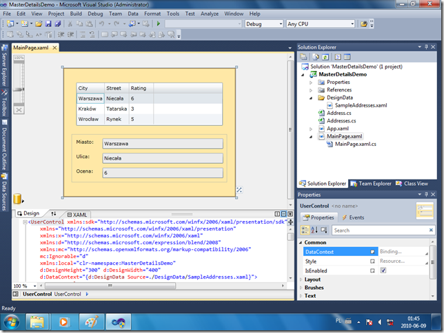Switch to the Events tab in Properties
The width and height of the screenshot is (444, 333).
(x=353, y=217)
